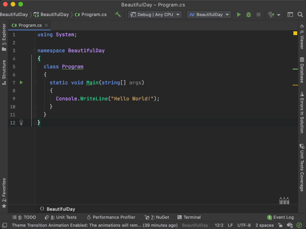Screen dimensions: 306x229
Task: Click Program.cs breadcrumb in navigation bar
Action: pyautogui.click(x=91, y=15)
